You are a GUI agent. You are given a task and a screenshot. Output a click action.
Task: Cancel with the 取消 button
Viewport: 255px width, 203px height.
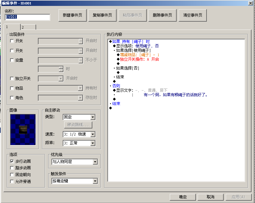(210, 197)
